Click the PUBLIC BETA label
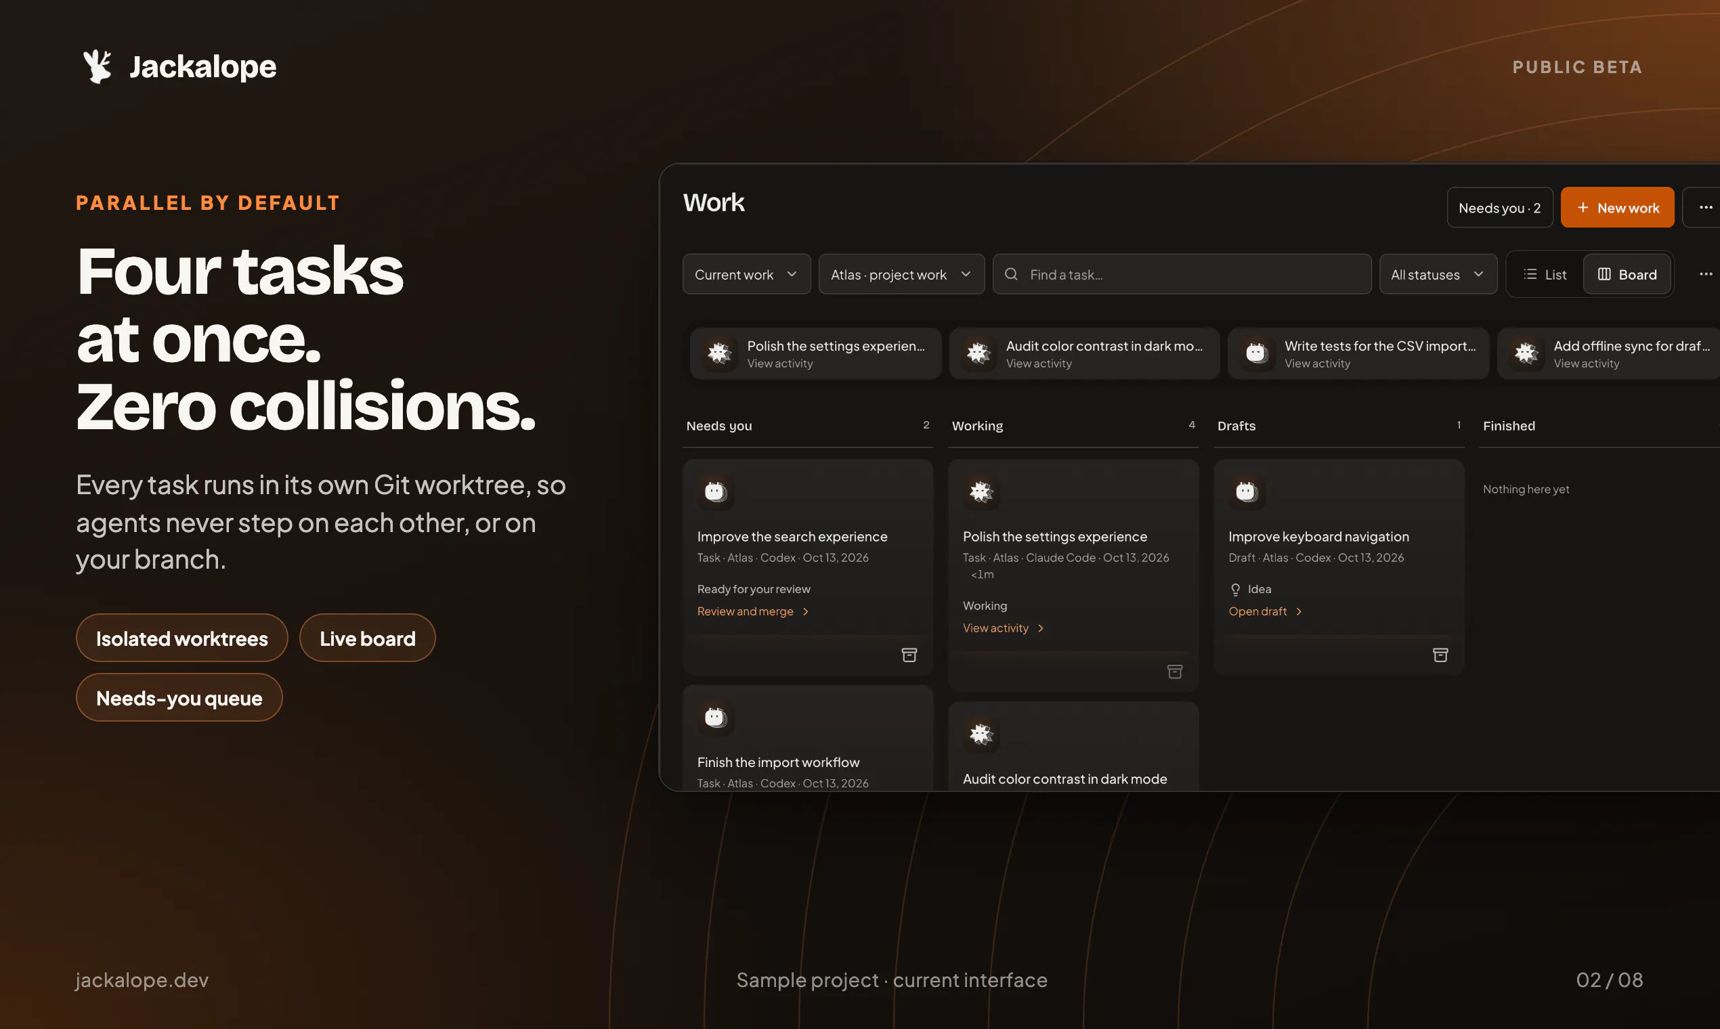This screenshot has width=1720, height=1029. [x=1577, y=67]
